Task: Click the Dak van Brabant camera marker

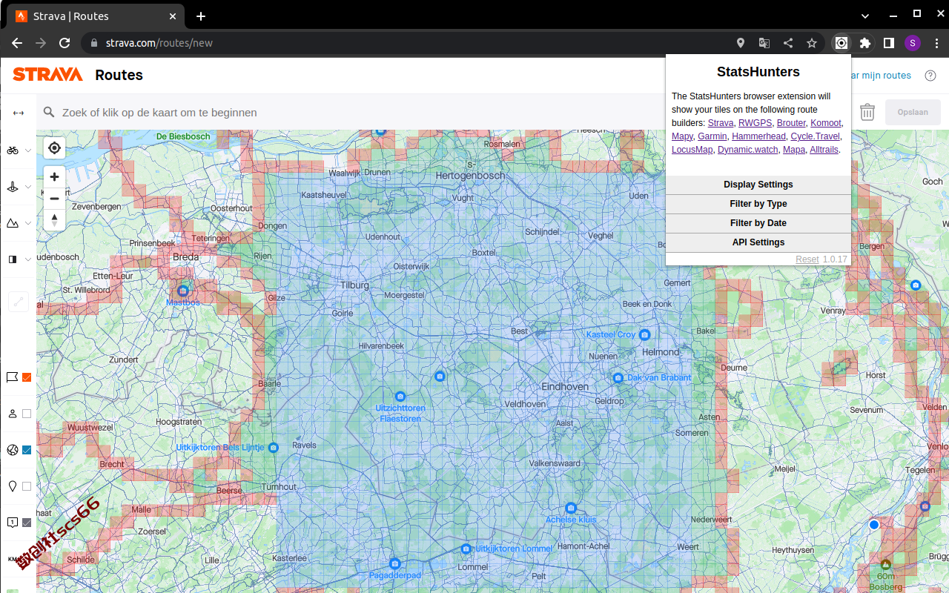Action: 618,377
